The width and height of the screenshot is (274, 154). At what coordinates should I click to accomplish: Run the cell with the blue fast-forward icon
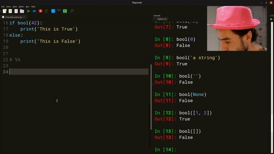[x=34, y=11]
